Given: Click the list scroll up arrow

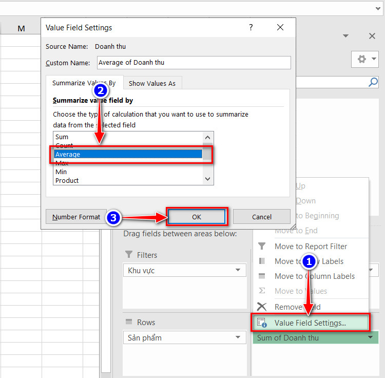Looking at the screenshot, I should tap(208, 137).
